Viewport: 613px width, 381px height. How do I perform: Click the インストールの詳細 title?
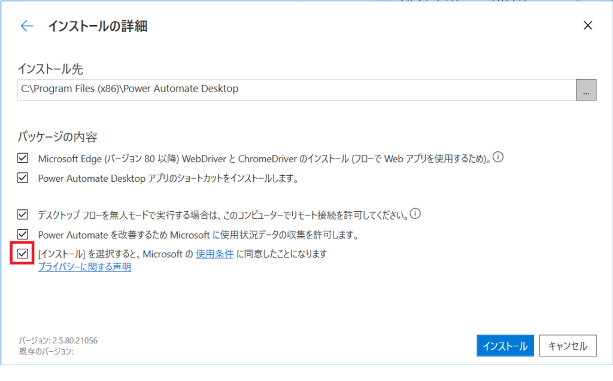pos(98,26)
